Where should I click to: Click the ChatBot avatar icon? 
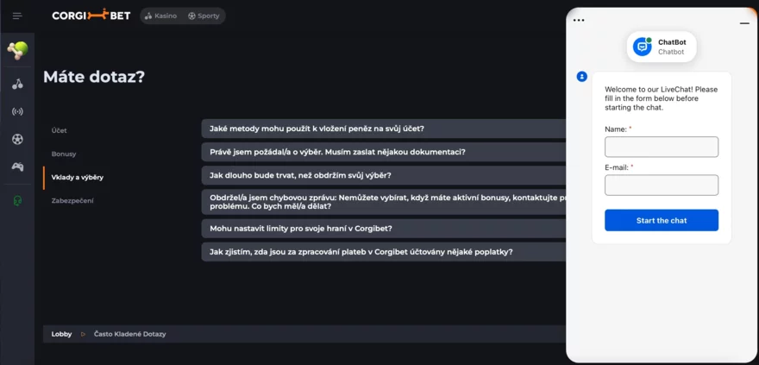tap(643, 47)
